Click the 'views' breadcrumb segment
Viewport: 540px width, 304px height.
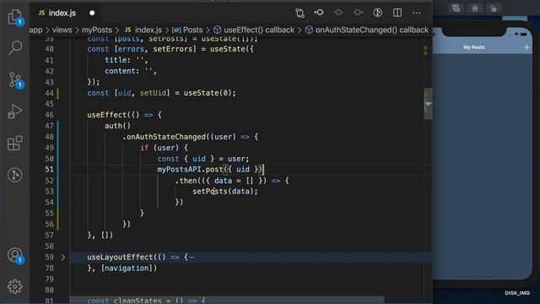[x=62, y=30]
